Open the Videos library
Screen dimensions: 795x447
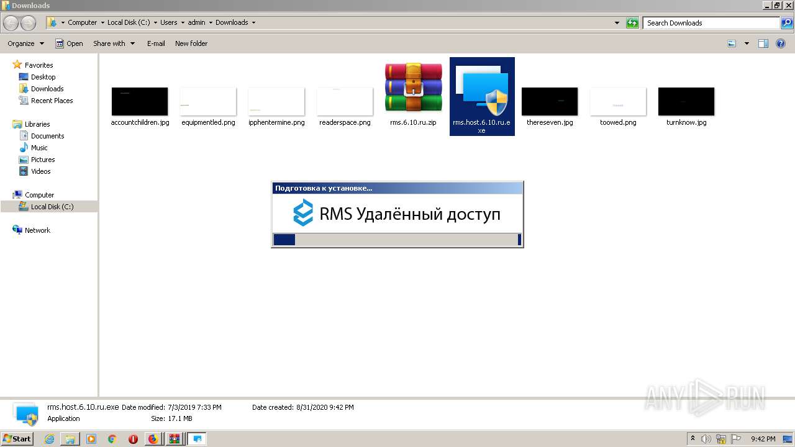click(x=41, y=171)
